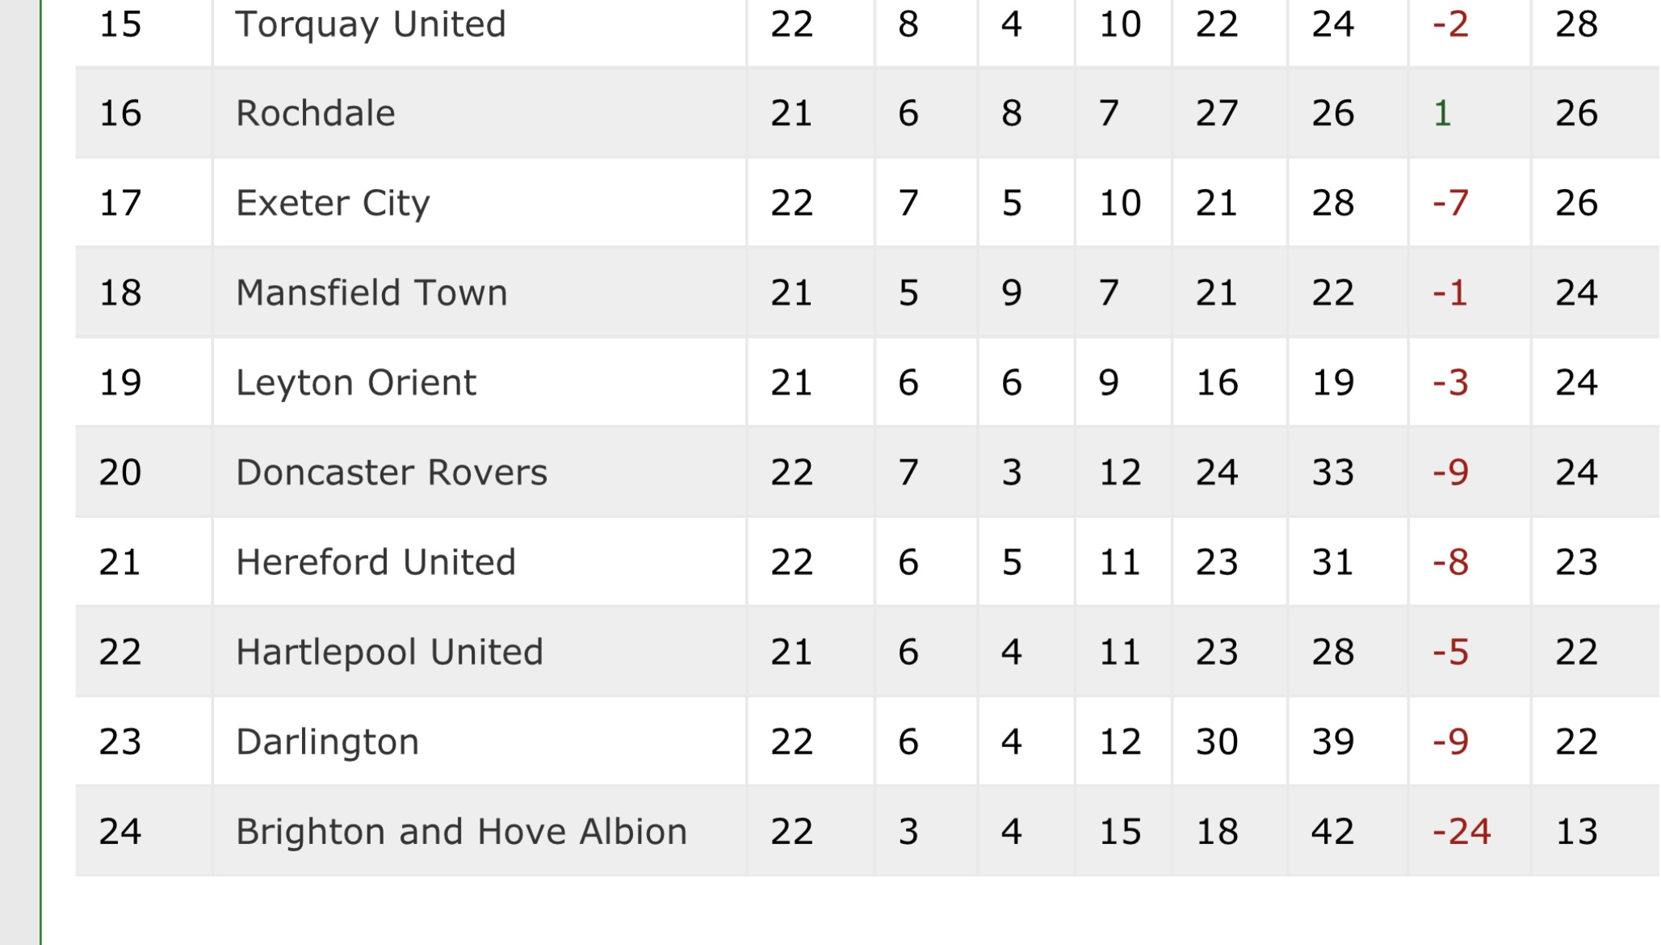Open Brighton and Hove Albion entry
Screen dimensions: 1661x945
click(461, 832)
